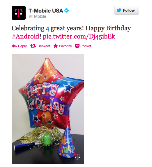Open the Happy Birthday balloon photo
Screen dimensions: 152x167
point(48,109)
